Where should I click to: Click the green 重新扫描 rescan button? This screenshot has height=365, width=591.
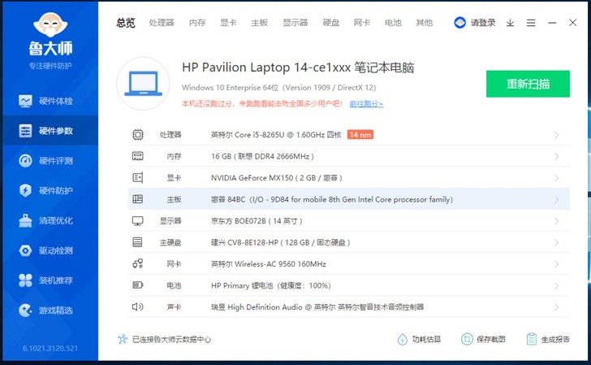click(x=528, y=84)
